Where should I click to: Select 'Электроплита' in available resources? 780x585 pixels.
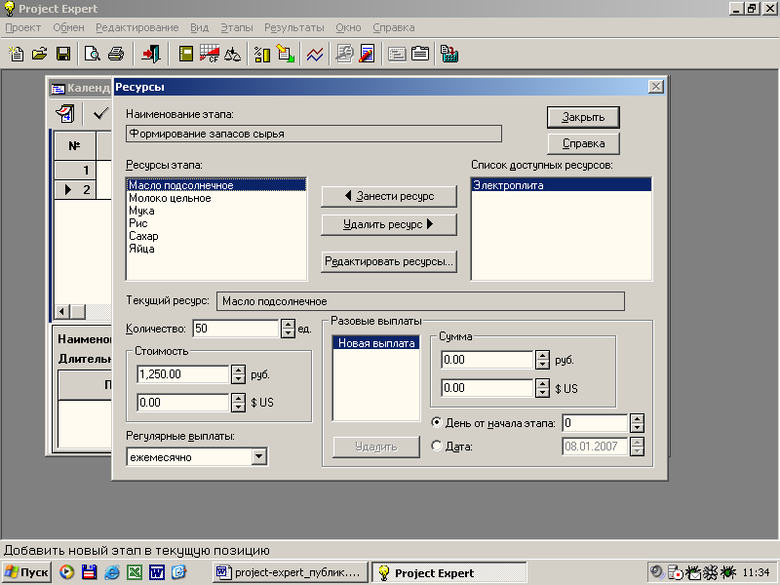[x=562, y=185]
